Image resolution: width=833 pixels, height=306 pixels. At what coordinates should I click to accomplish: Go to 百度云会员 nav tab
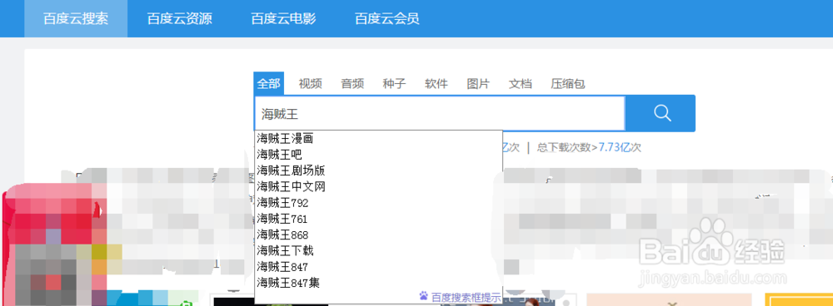pyautogui.click(x=387, y=19)
